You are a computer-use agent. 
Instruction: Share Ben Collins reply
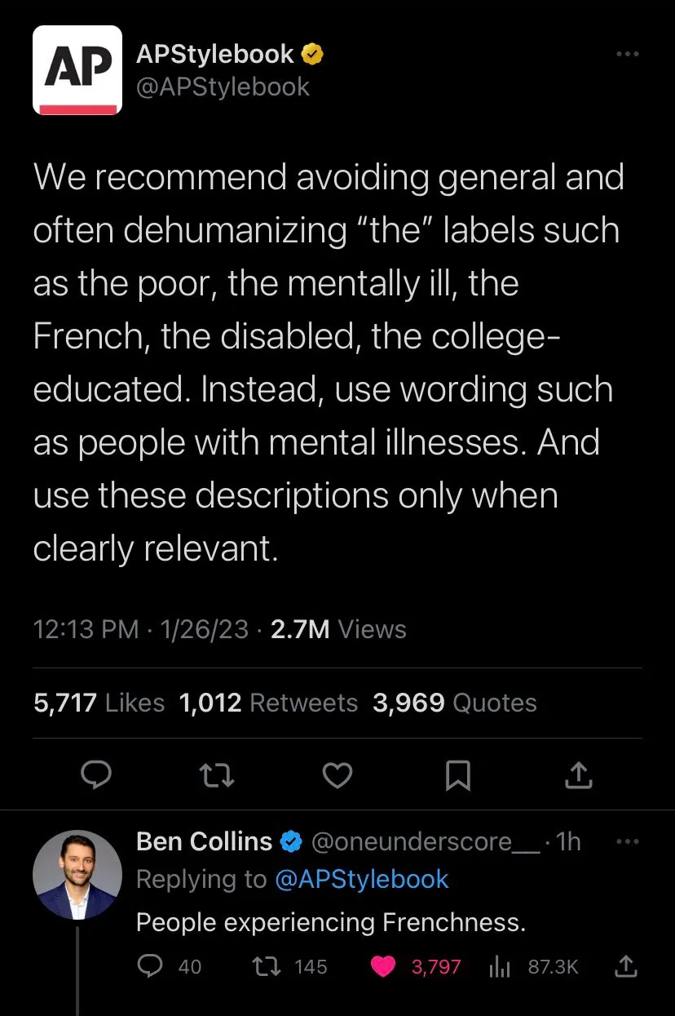(625, 966)
